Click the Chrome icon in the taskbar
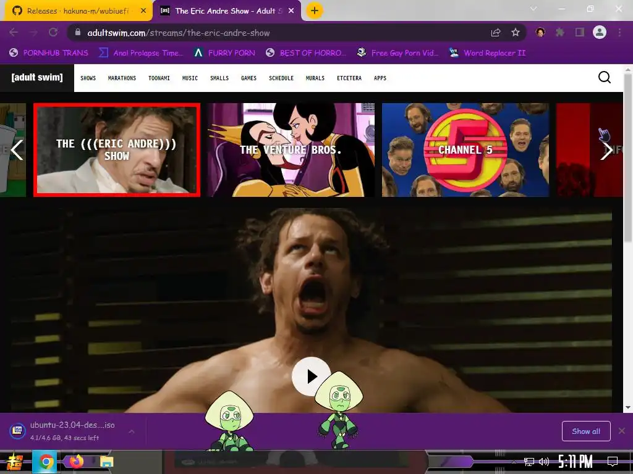The height and width of the screenshot is (474, 633). (x=46, y=462)
